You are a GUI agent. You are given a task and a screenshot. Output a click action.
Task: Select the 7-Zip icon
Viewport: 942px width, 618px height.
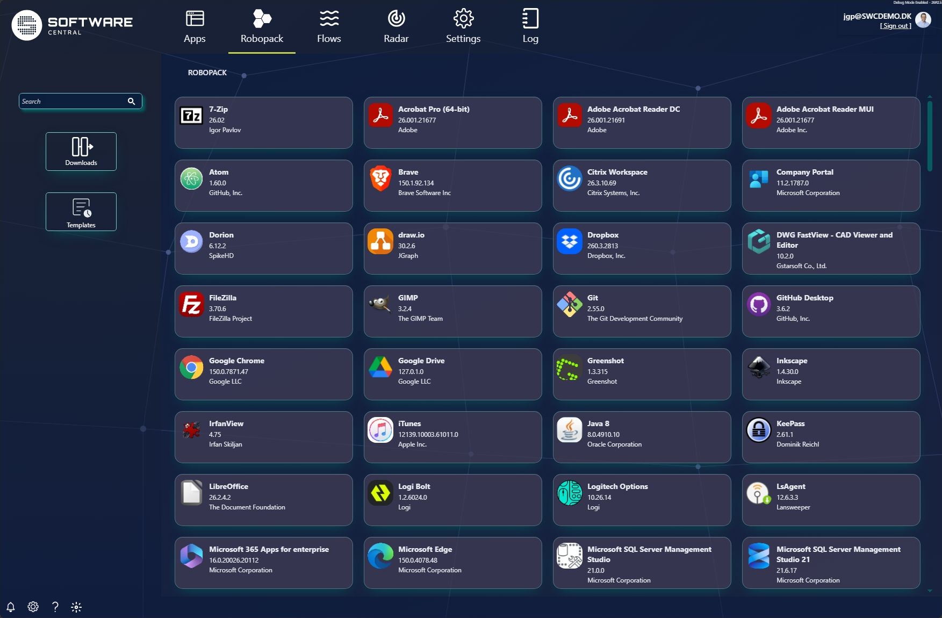191,115
